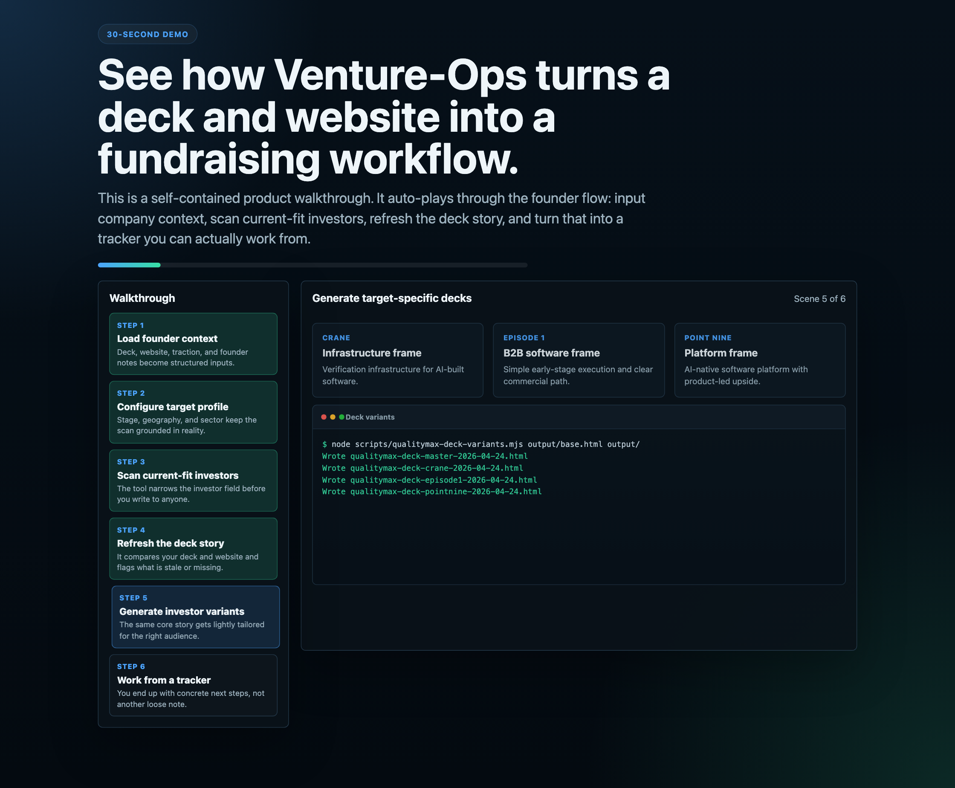The height and width of the screenshot is (788, 955).
Task: Select Step 3 Scan current-fit investors
Action: 193,480
